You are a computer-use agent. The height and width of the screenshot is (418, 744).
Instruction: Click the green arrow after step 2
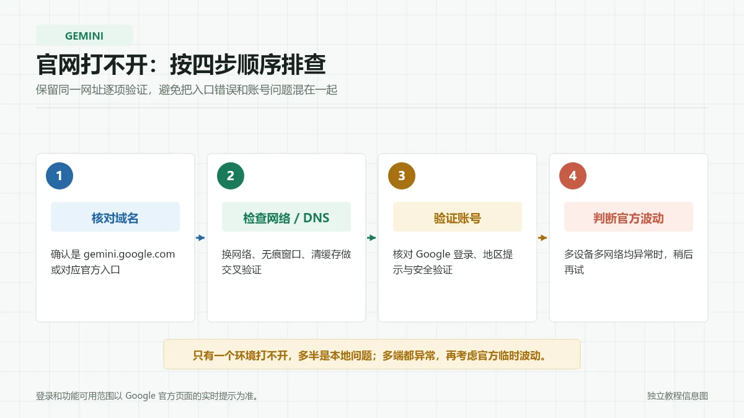click(371, 238)
